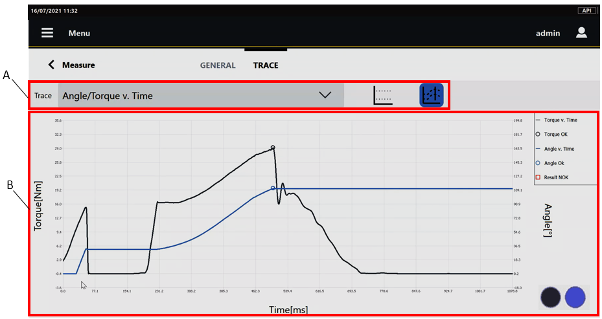Select the plain line graph view icon
The height and width of the screenshot is (319, 602).
(383, 95)
